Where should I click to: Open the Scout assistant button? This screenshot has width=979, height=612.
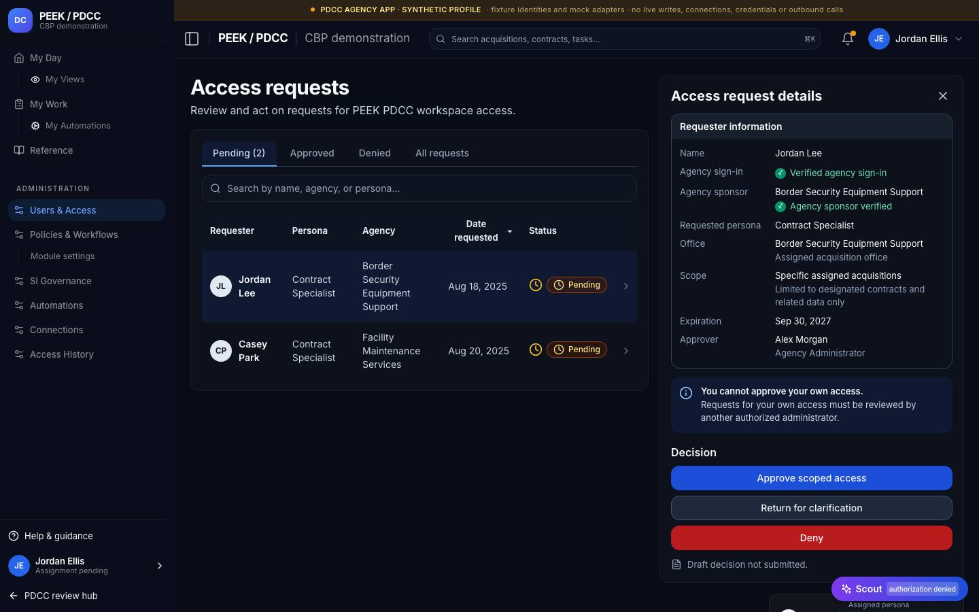click(899, 589)
